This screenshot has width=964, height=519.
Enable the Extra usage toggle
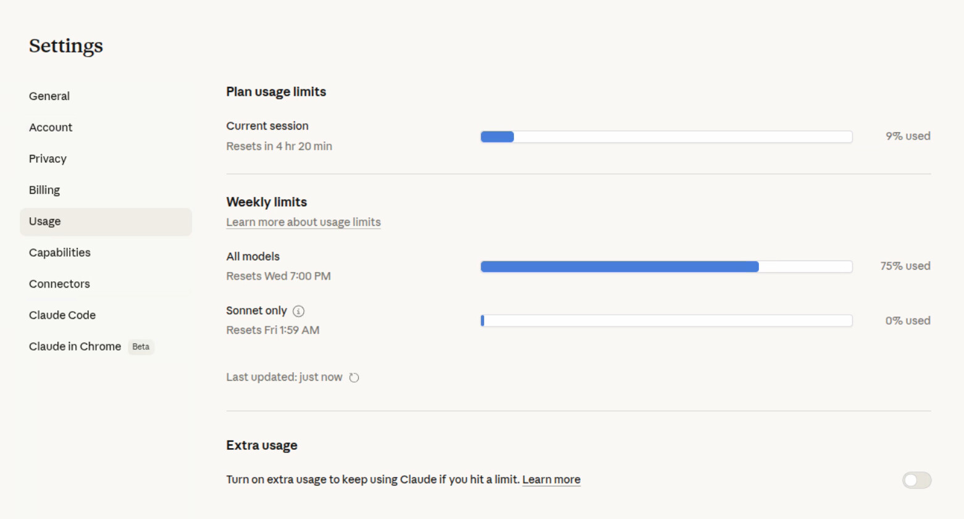tap(916, 480)
